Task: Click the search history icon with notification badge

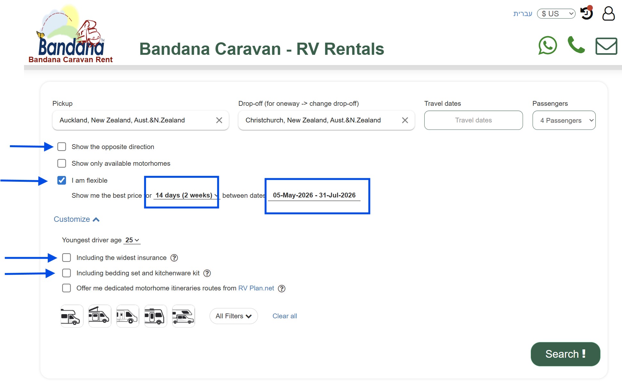Action: [x=587, y=13]
